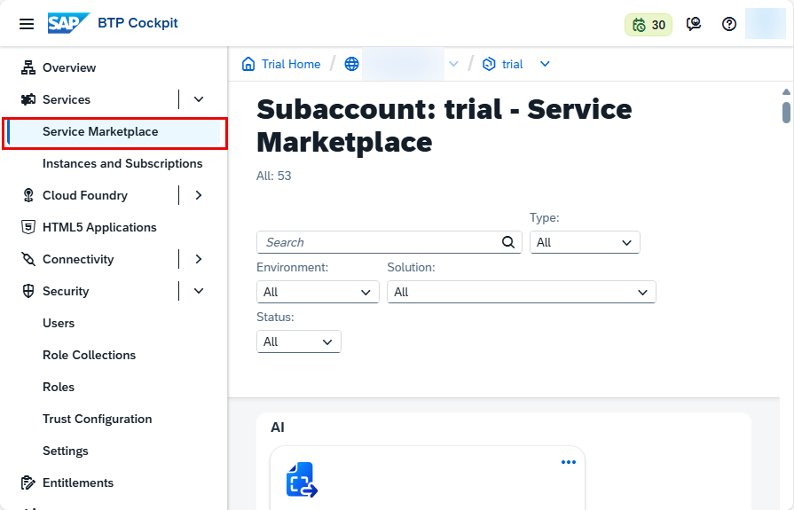The height and width of the screenshot is (510, 794).
Task: Open Instances and Subscriptions
Action: [x=122, y=163]
